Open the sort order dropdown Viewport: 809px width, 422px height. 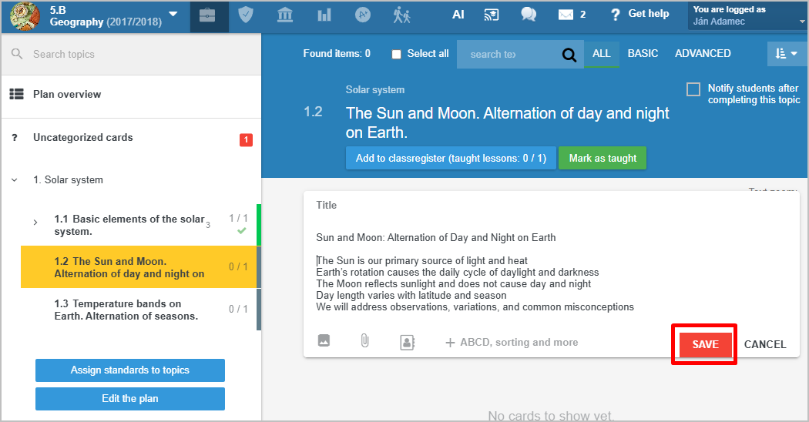[787, 54]
